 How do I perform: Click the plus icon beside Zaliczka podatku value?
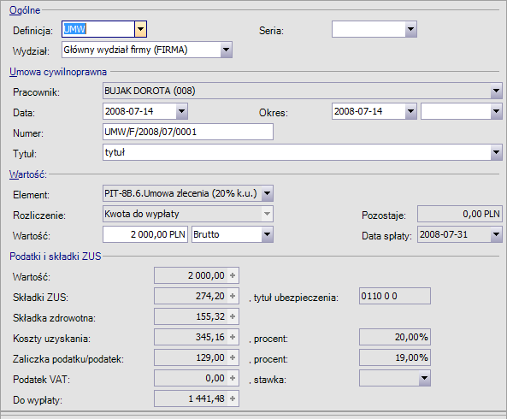click(x=233, y=357)
